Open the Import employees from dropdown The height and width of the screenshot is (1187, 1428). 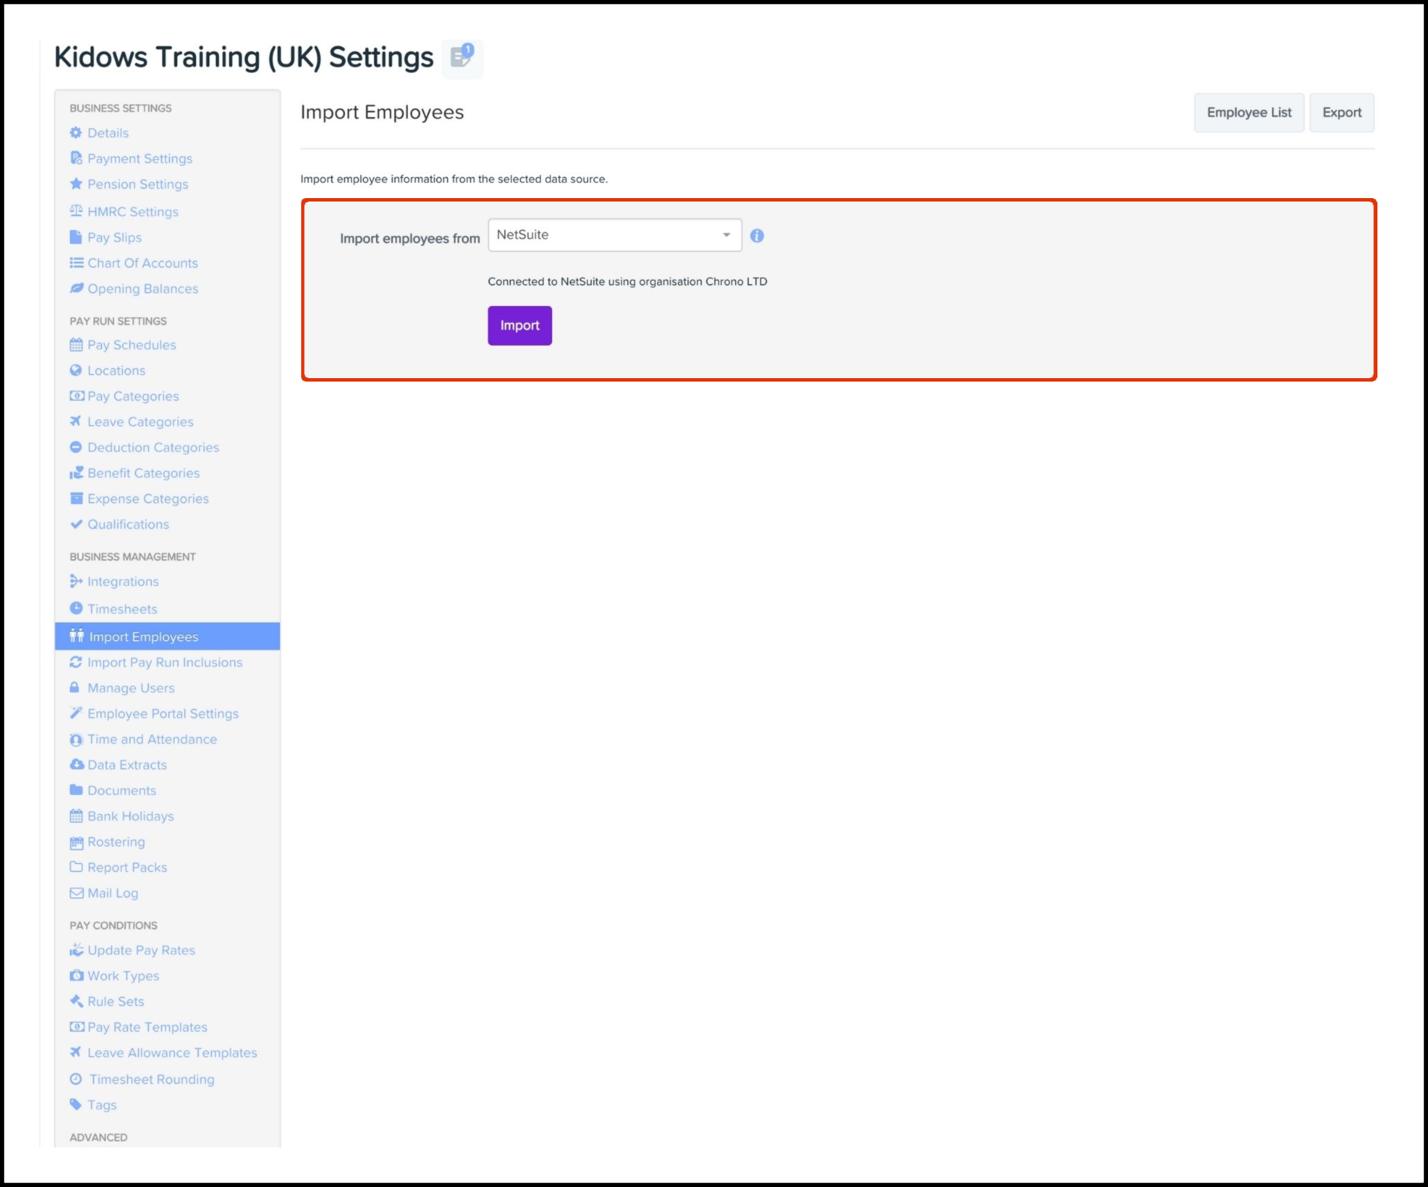614,235
